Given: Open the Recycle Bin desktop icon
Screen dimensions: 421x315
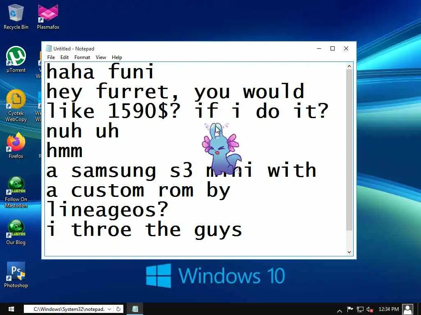Looking at the screenshot, I should (x=16, y=16).
